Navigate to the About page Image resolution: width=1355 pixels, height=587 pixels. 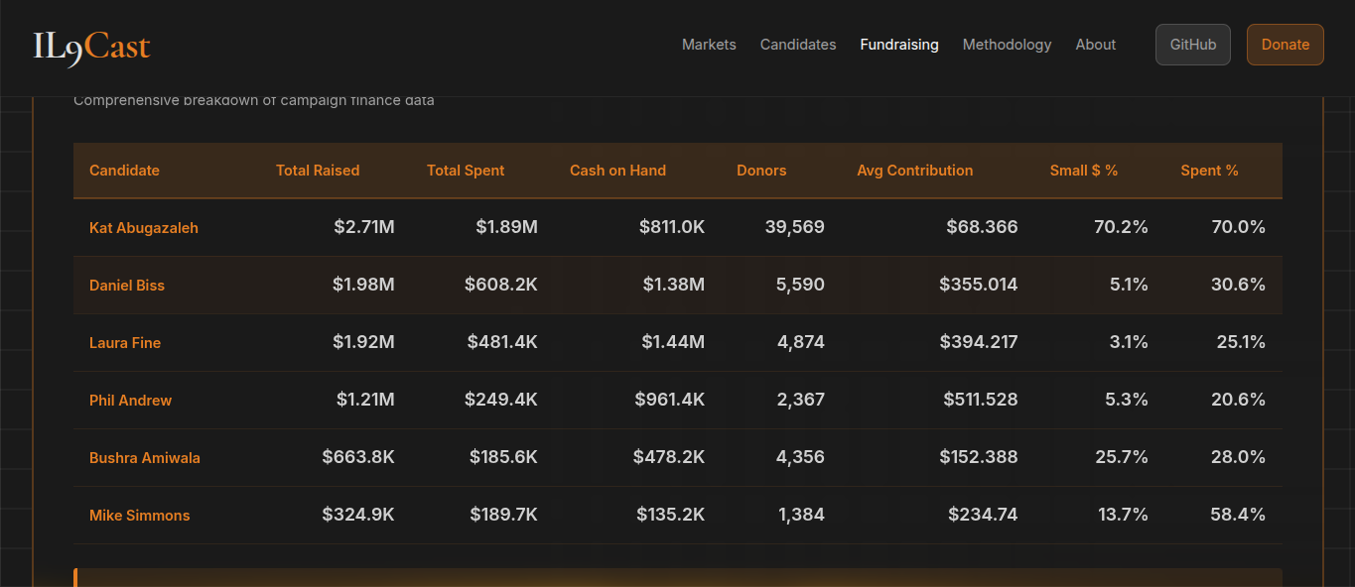pos(1096,45)
